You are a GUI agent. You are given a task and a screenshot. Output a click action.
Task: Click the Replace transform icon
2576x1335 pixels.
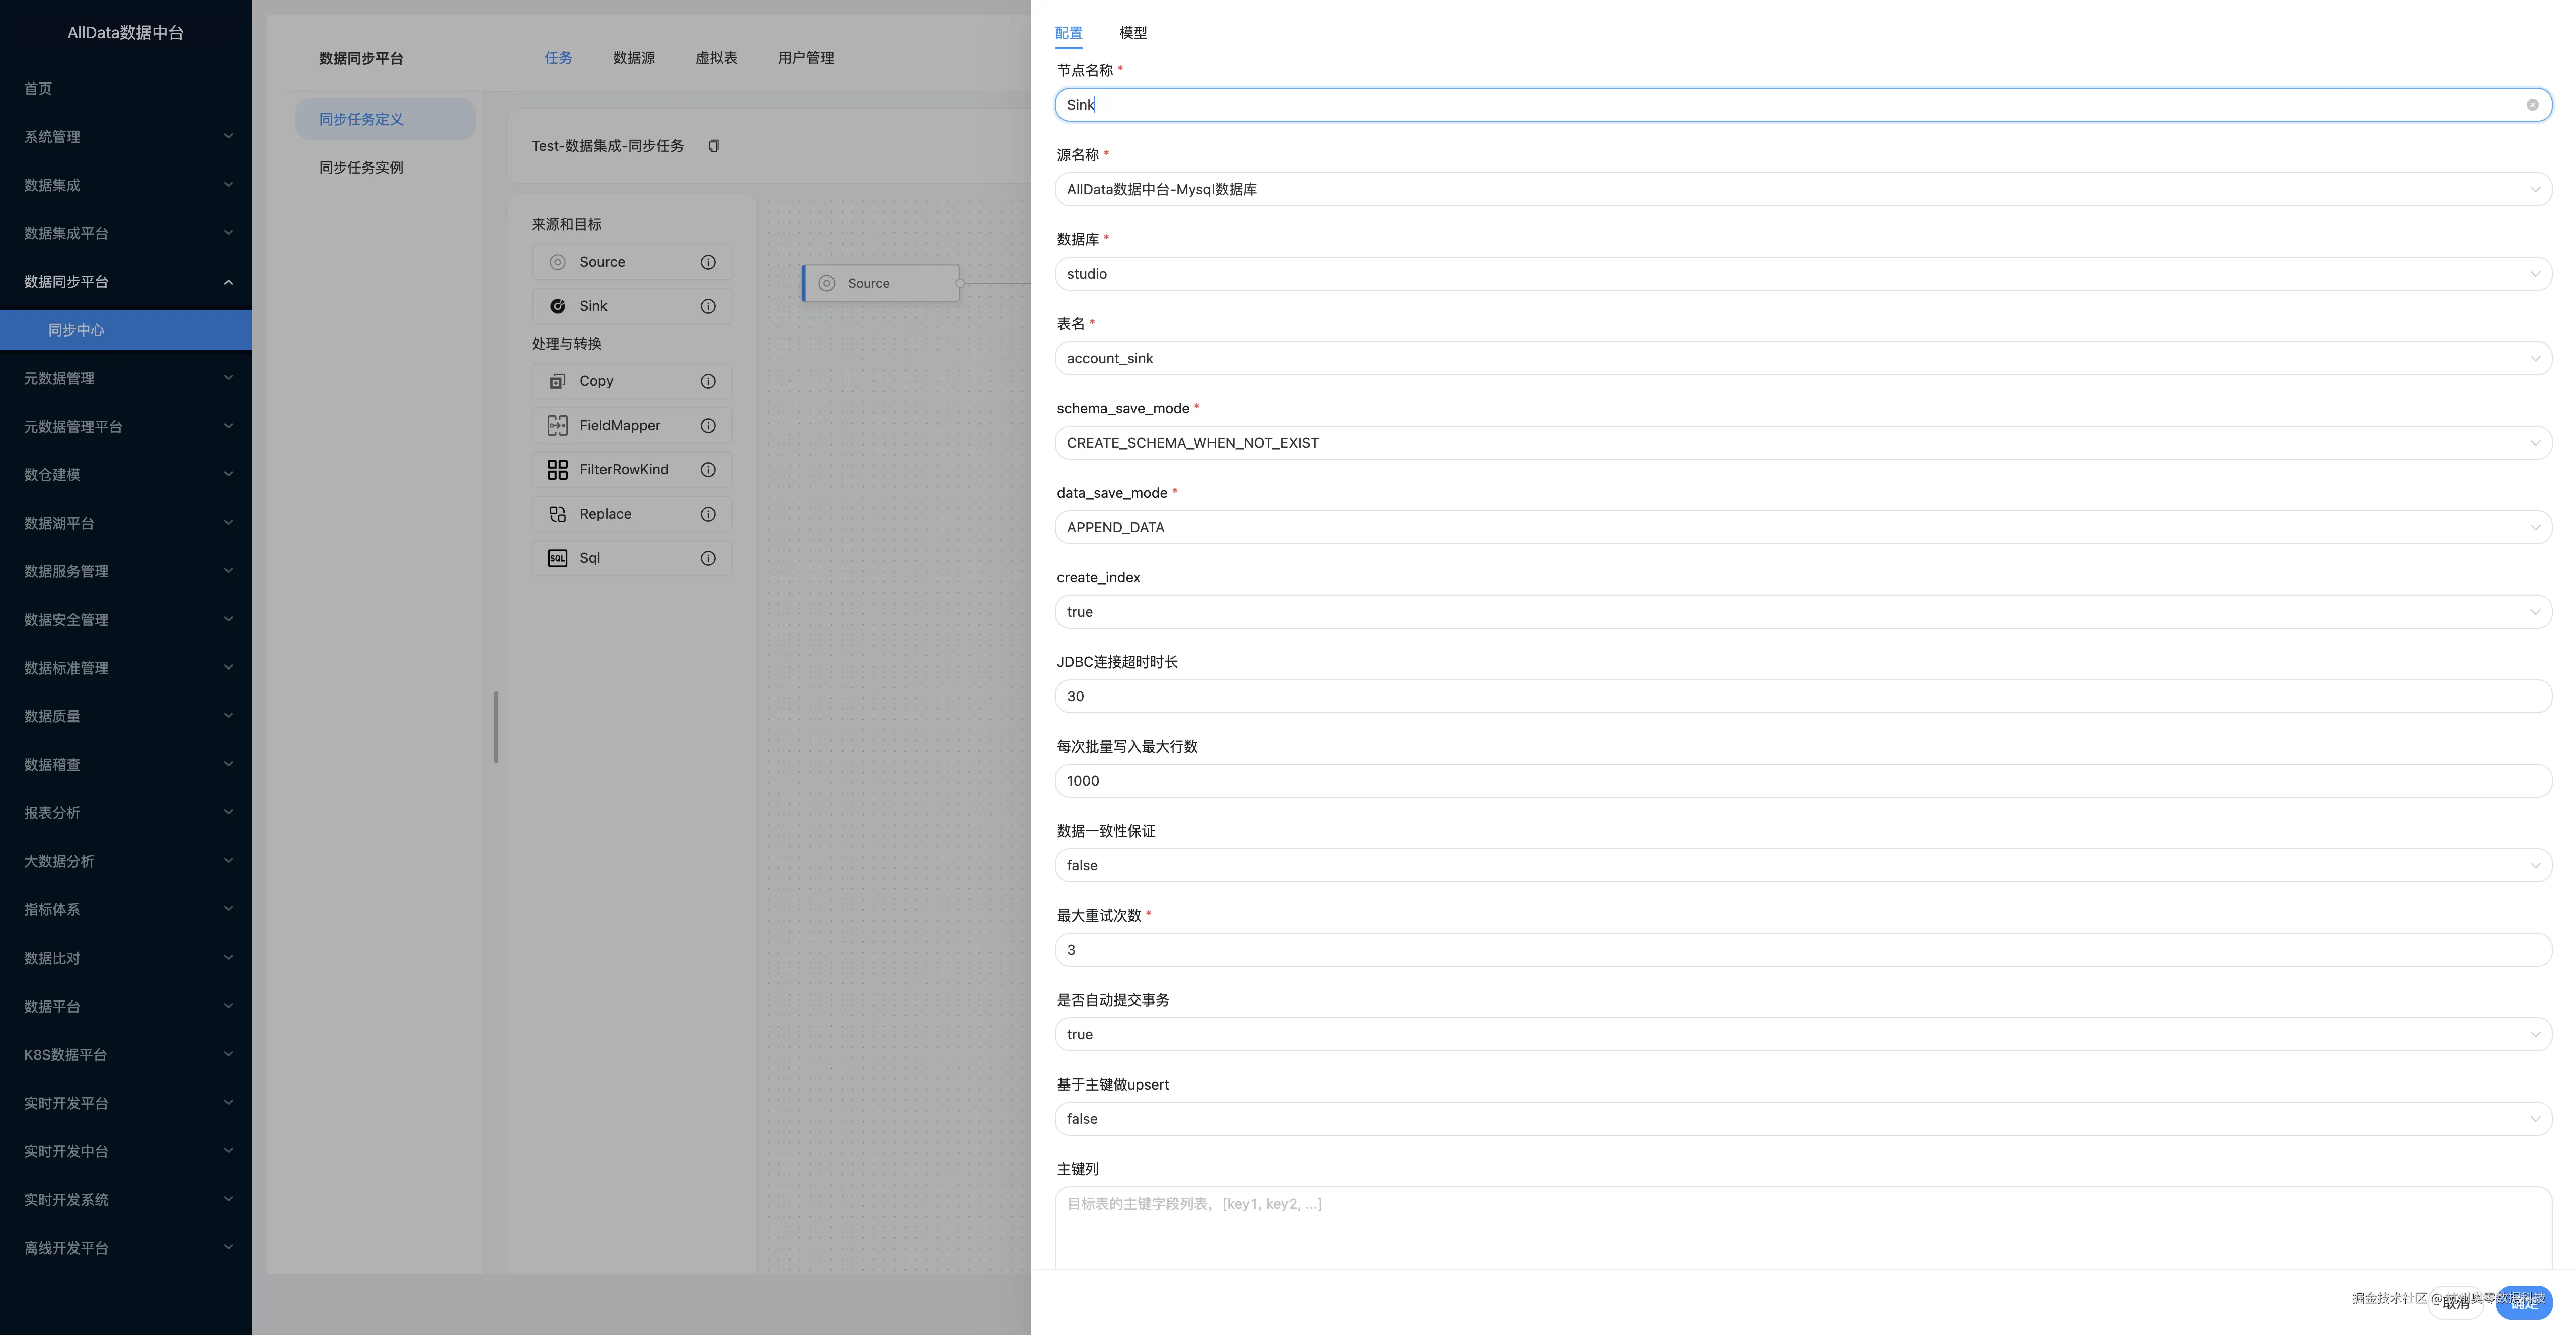(557, 514)
